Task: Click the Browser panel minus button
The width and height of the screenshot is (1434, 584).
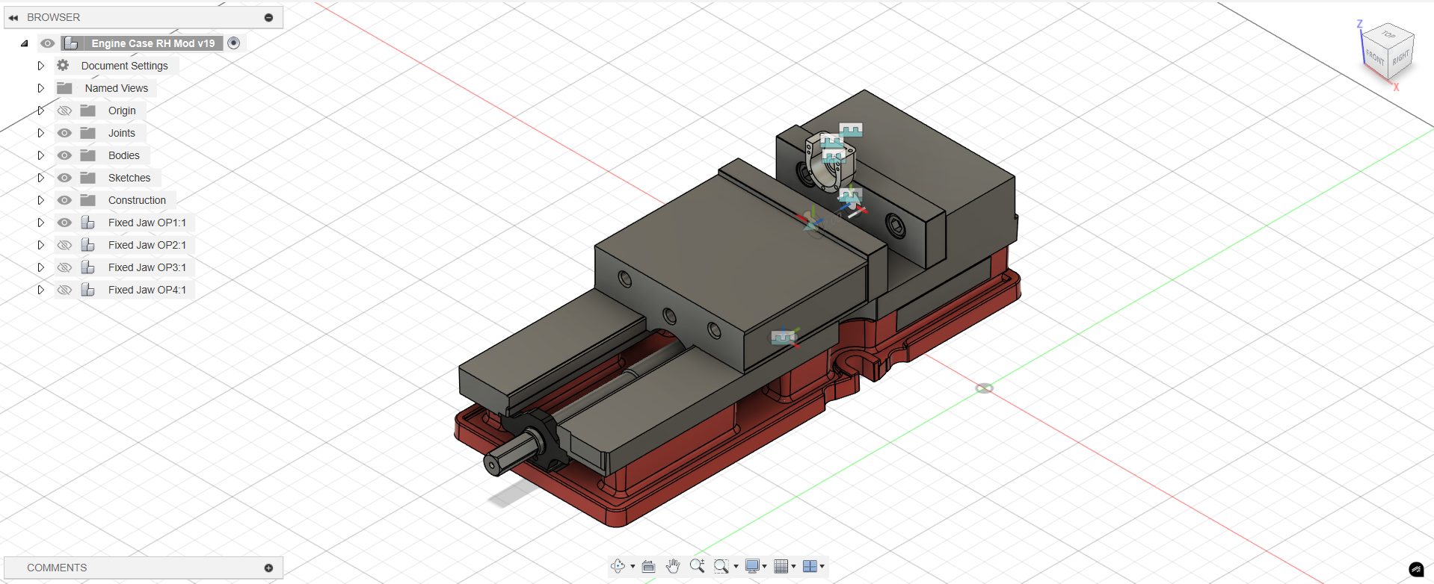Action: point(268,17)
